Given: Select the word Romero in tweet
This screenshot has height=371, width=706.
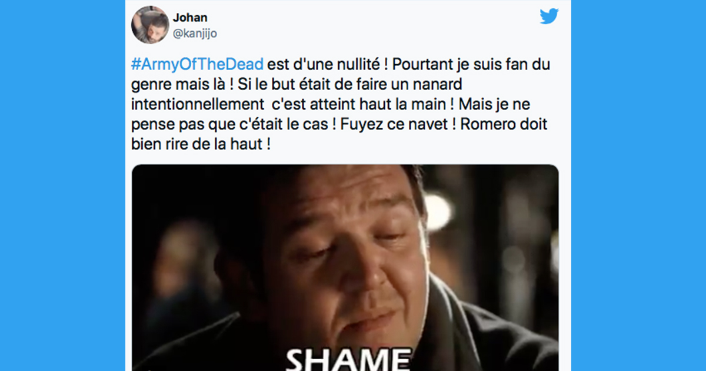Looking at the screenshot, I should point(492,126).
